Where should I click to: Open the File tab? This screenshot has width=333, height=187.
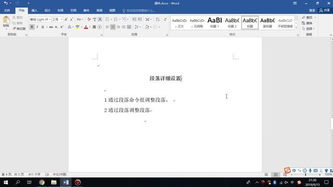pos(7,10)
